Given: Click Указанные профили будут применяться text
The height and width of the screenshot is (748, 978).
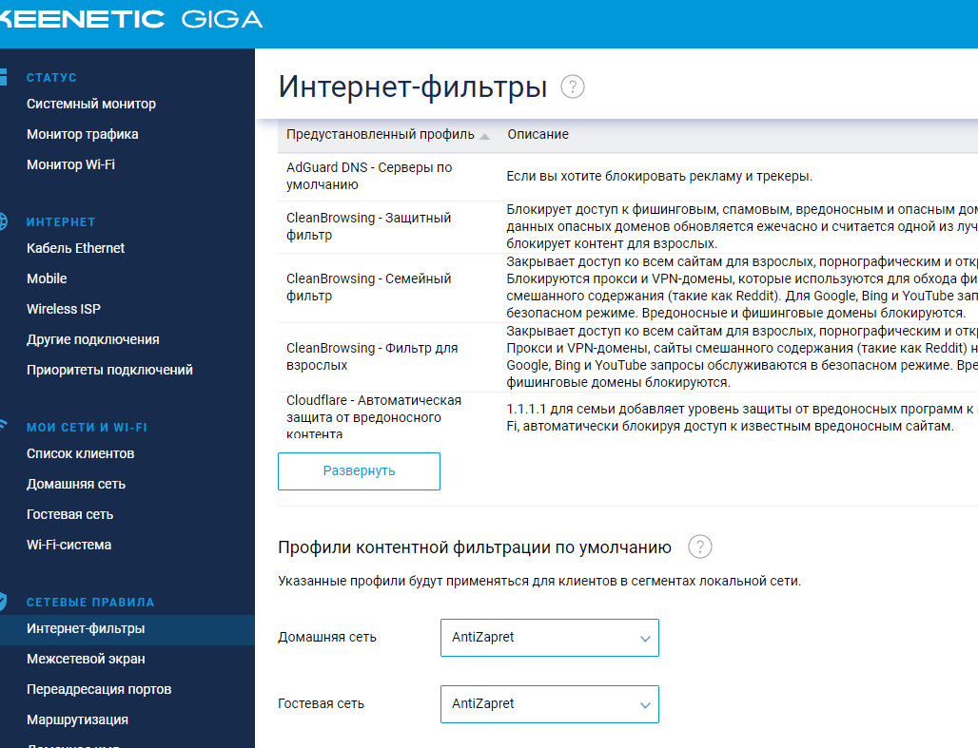Looking at the screenshot, I should (x=539, y=581).
